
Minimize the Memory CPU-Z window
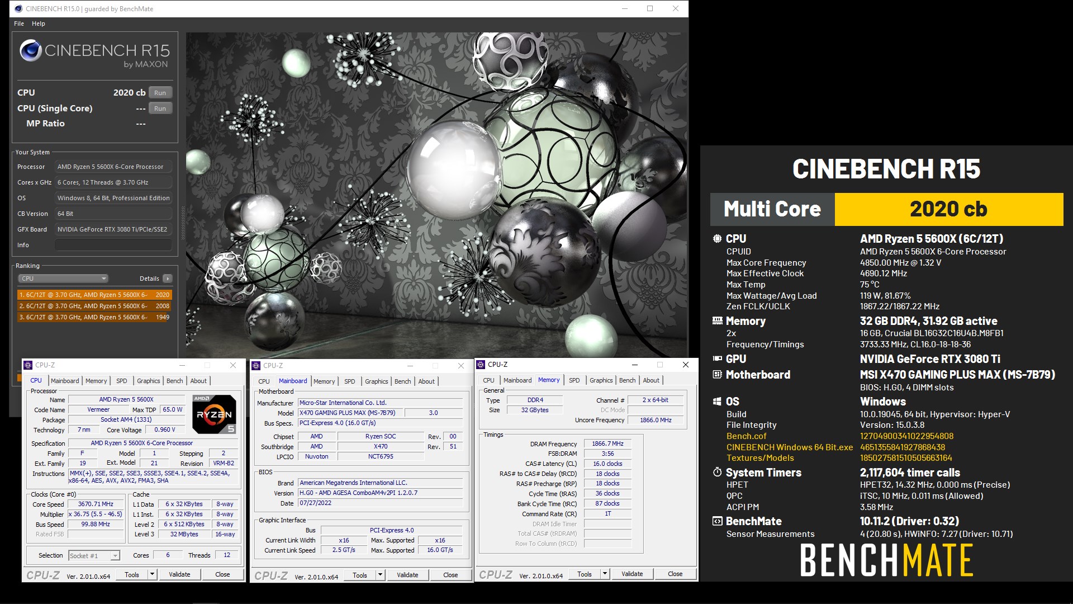[634, 365]
